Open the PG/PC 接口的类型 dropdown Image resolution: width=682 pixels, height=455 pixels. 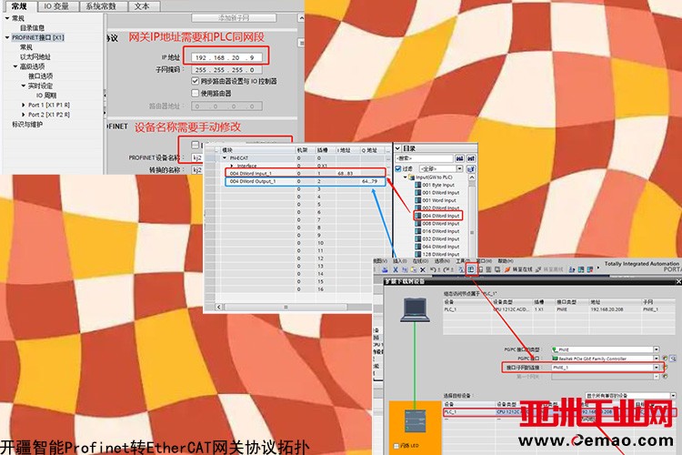(657, 349)
